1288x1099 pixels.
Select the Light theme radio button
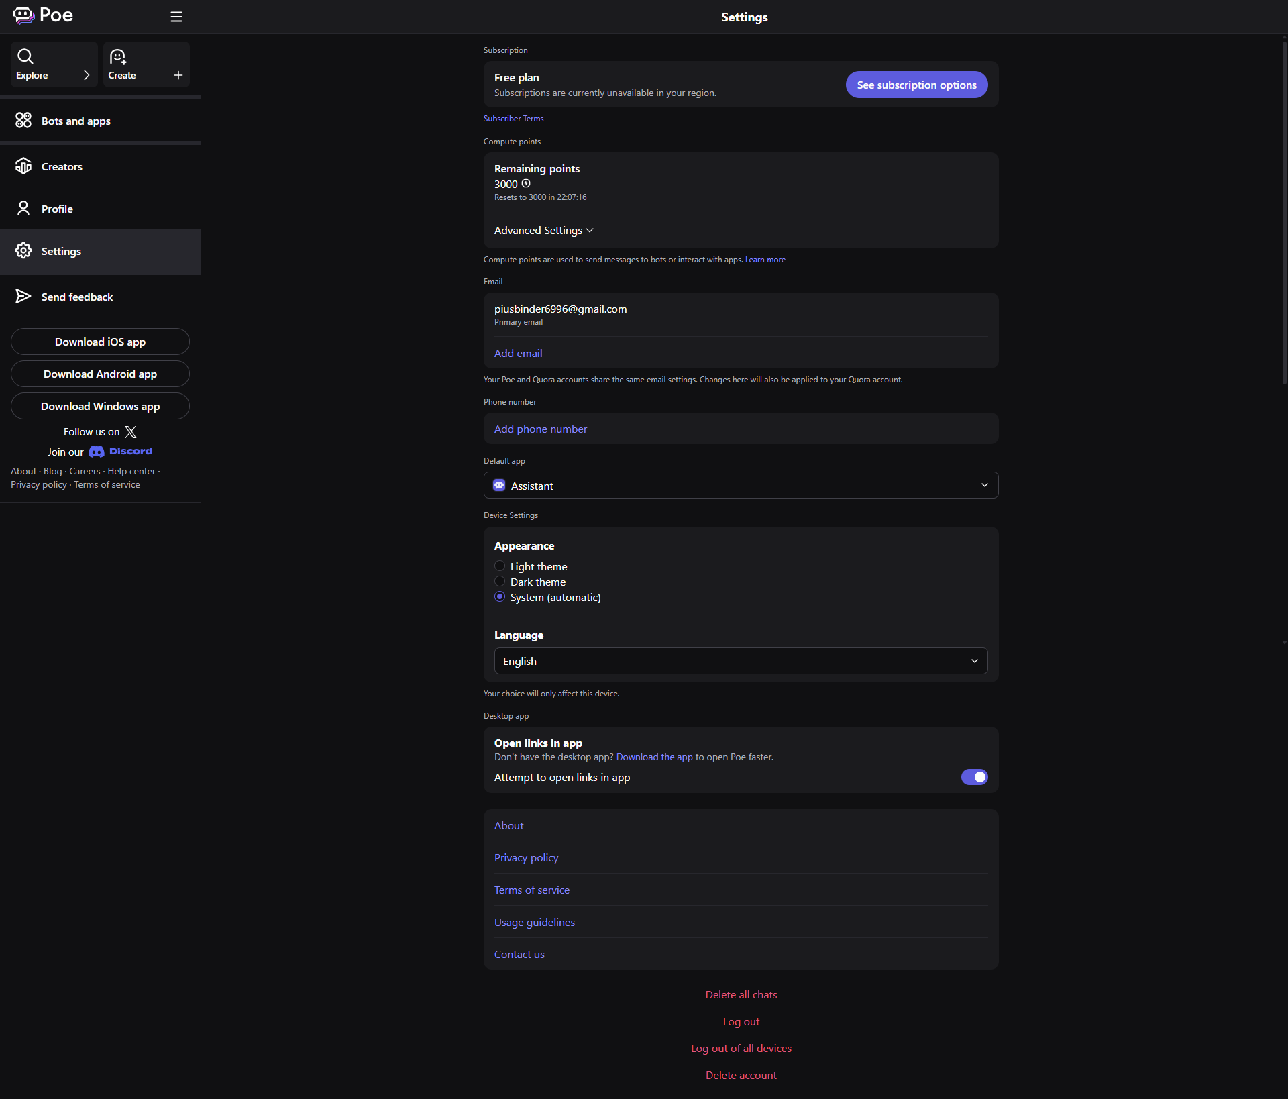click(x=500, y=566)
